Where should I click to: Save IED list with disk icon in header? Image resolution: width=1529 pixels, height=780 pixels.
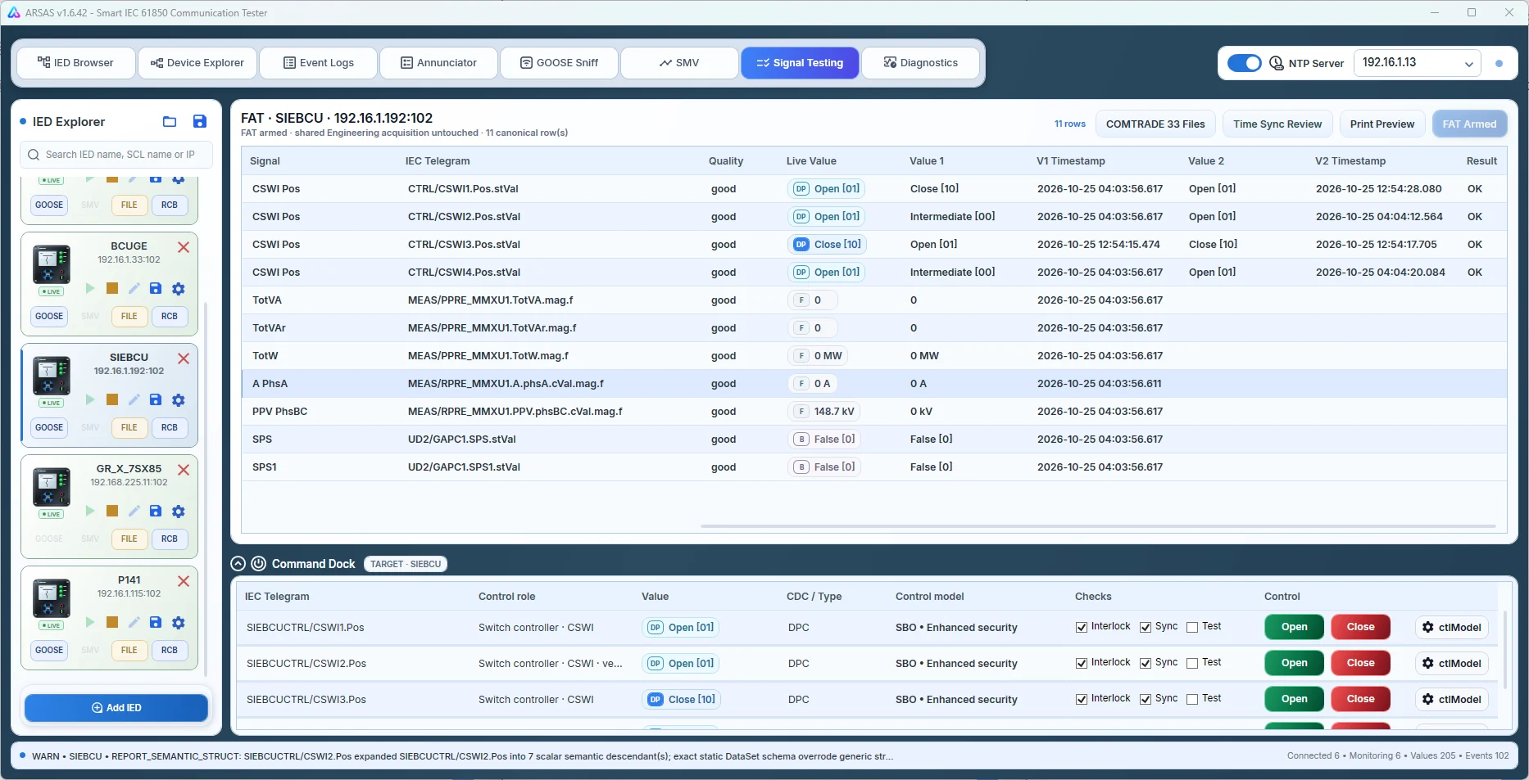(x=199, y=122)
